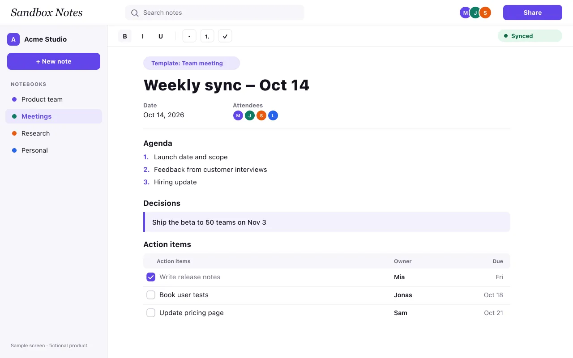Image resolution: width=573 pixels, height=358 pixels.
Task: Insert a checklist from the toolbar
Action: tap(225, 36)
